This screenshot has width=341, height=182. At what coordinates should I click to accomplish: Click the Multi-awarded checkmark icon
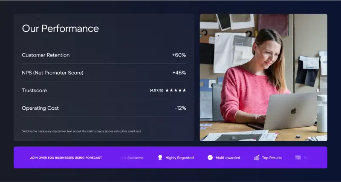point(210,157)
